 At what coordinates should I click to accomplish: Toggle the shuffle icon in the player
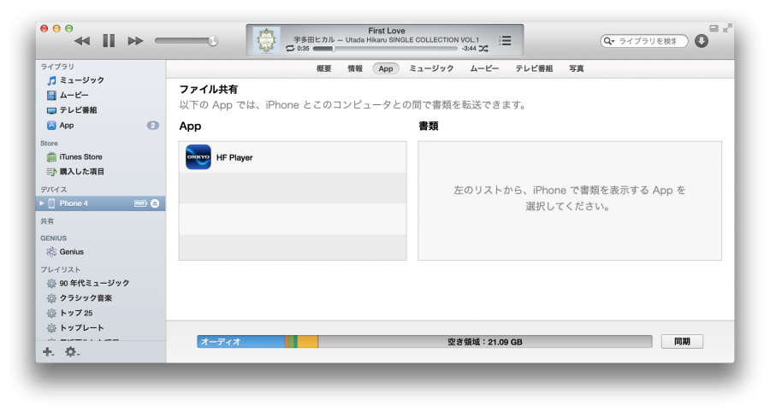click(483, 49)
